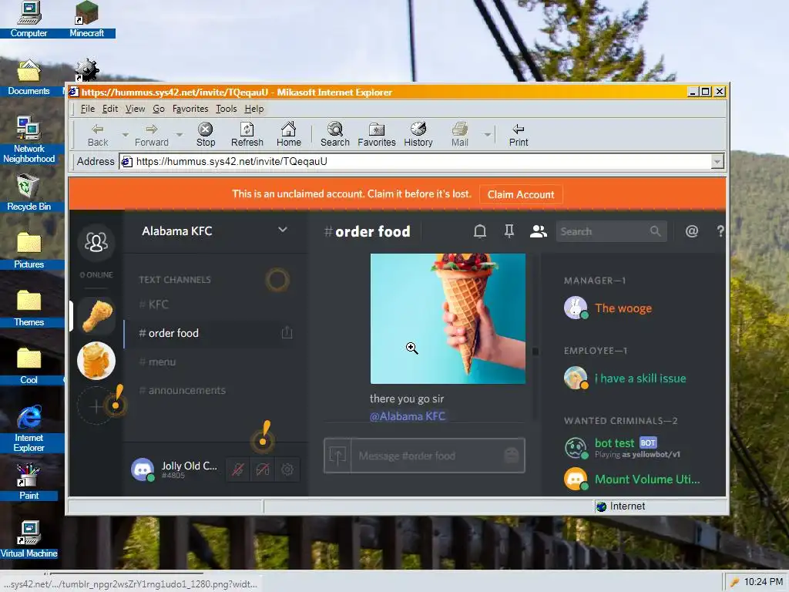Click the Claim Account button
Image resolution: width=789 pixels, height=592 pixels.
[521, 195]
